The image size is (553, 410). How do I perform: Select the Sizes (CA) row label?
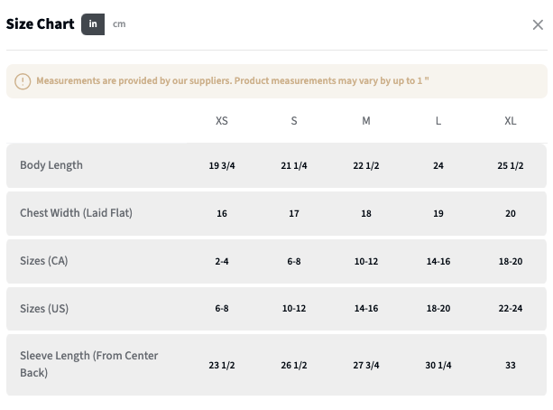(44, 261)
